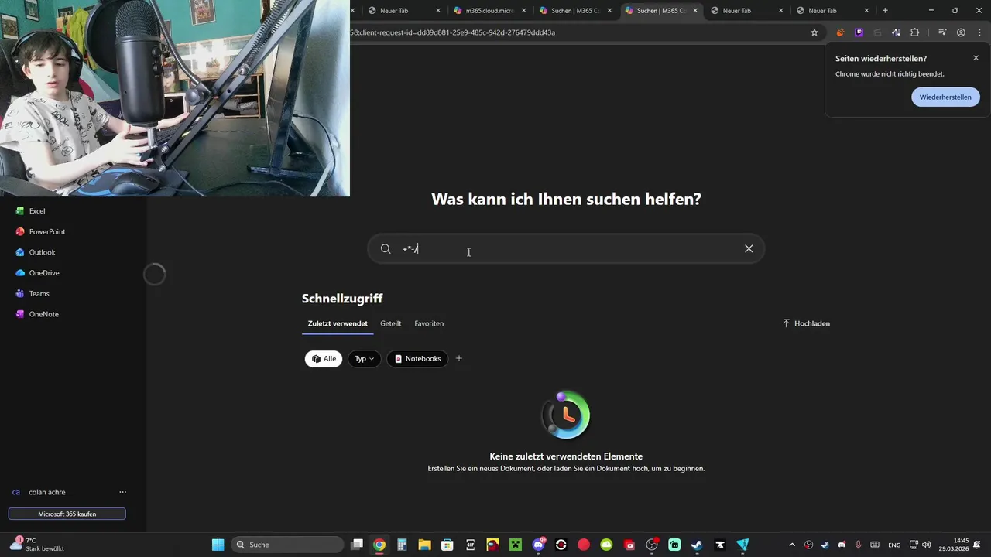This screenshot has height=557, width=991.
Task: Click the Wiederherstellen button
Action: pos(945,97)
